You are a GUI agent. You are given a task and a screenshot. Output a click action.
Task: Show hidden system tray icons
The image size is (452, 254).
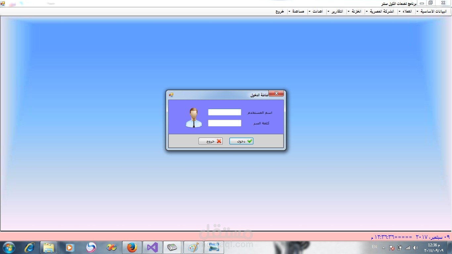pyautogui.click(x=384, y=248)
